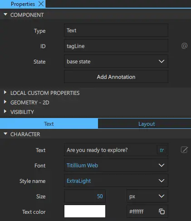Open the rich text editor icon
Screen dimensions: 191x221
[184, 150]
